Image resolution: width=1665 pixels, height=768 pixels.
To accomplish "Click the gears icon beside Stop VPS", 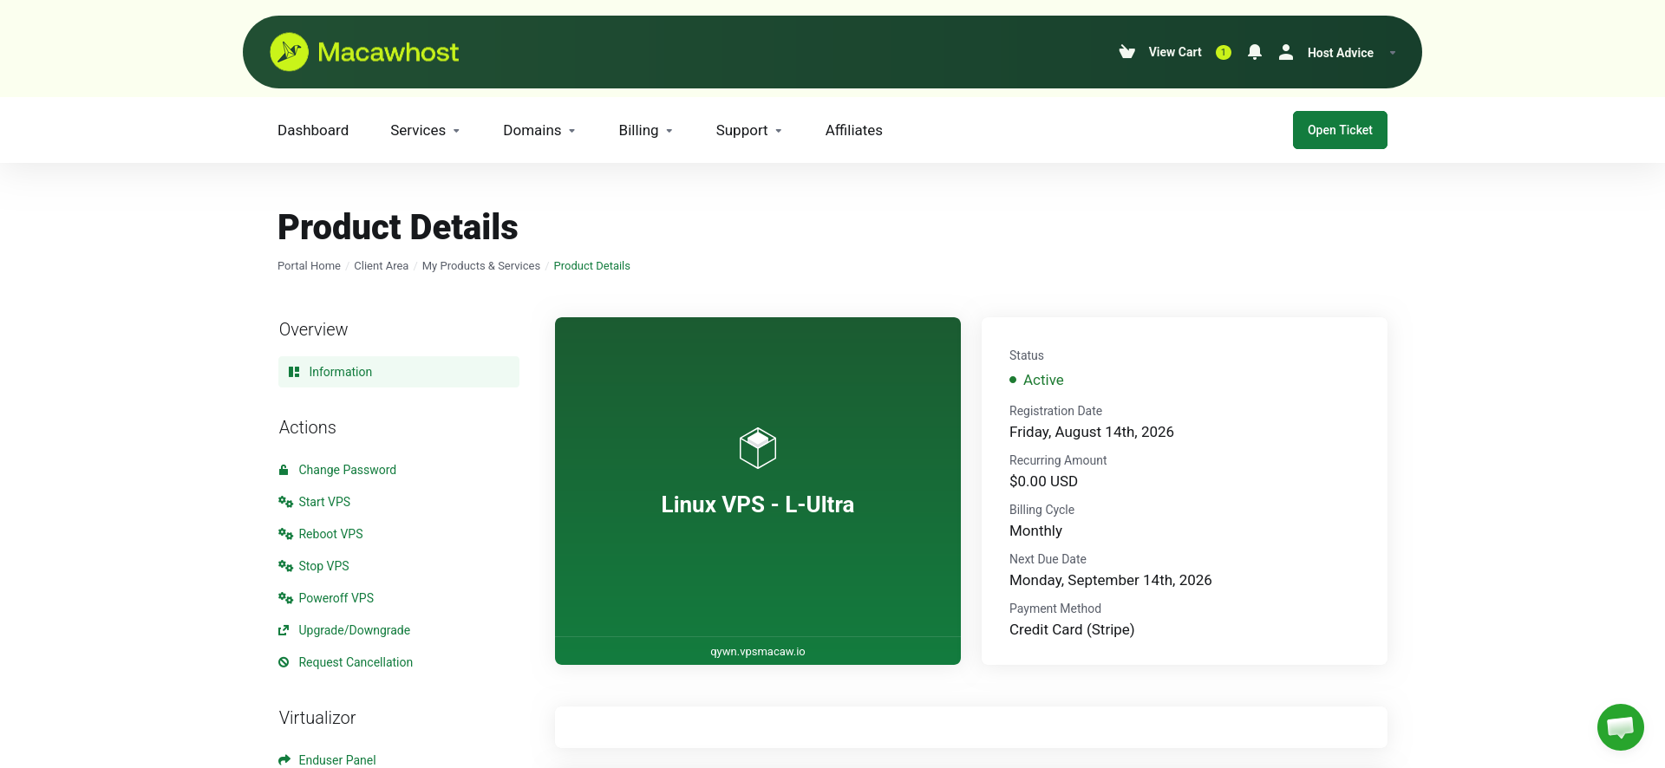I will click(285, 566).
